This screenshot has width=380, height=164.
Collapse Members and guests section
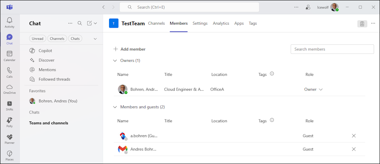click(115, 107)
